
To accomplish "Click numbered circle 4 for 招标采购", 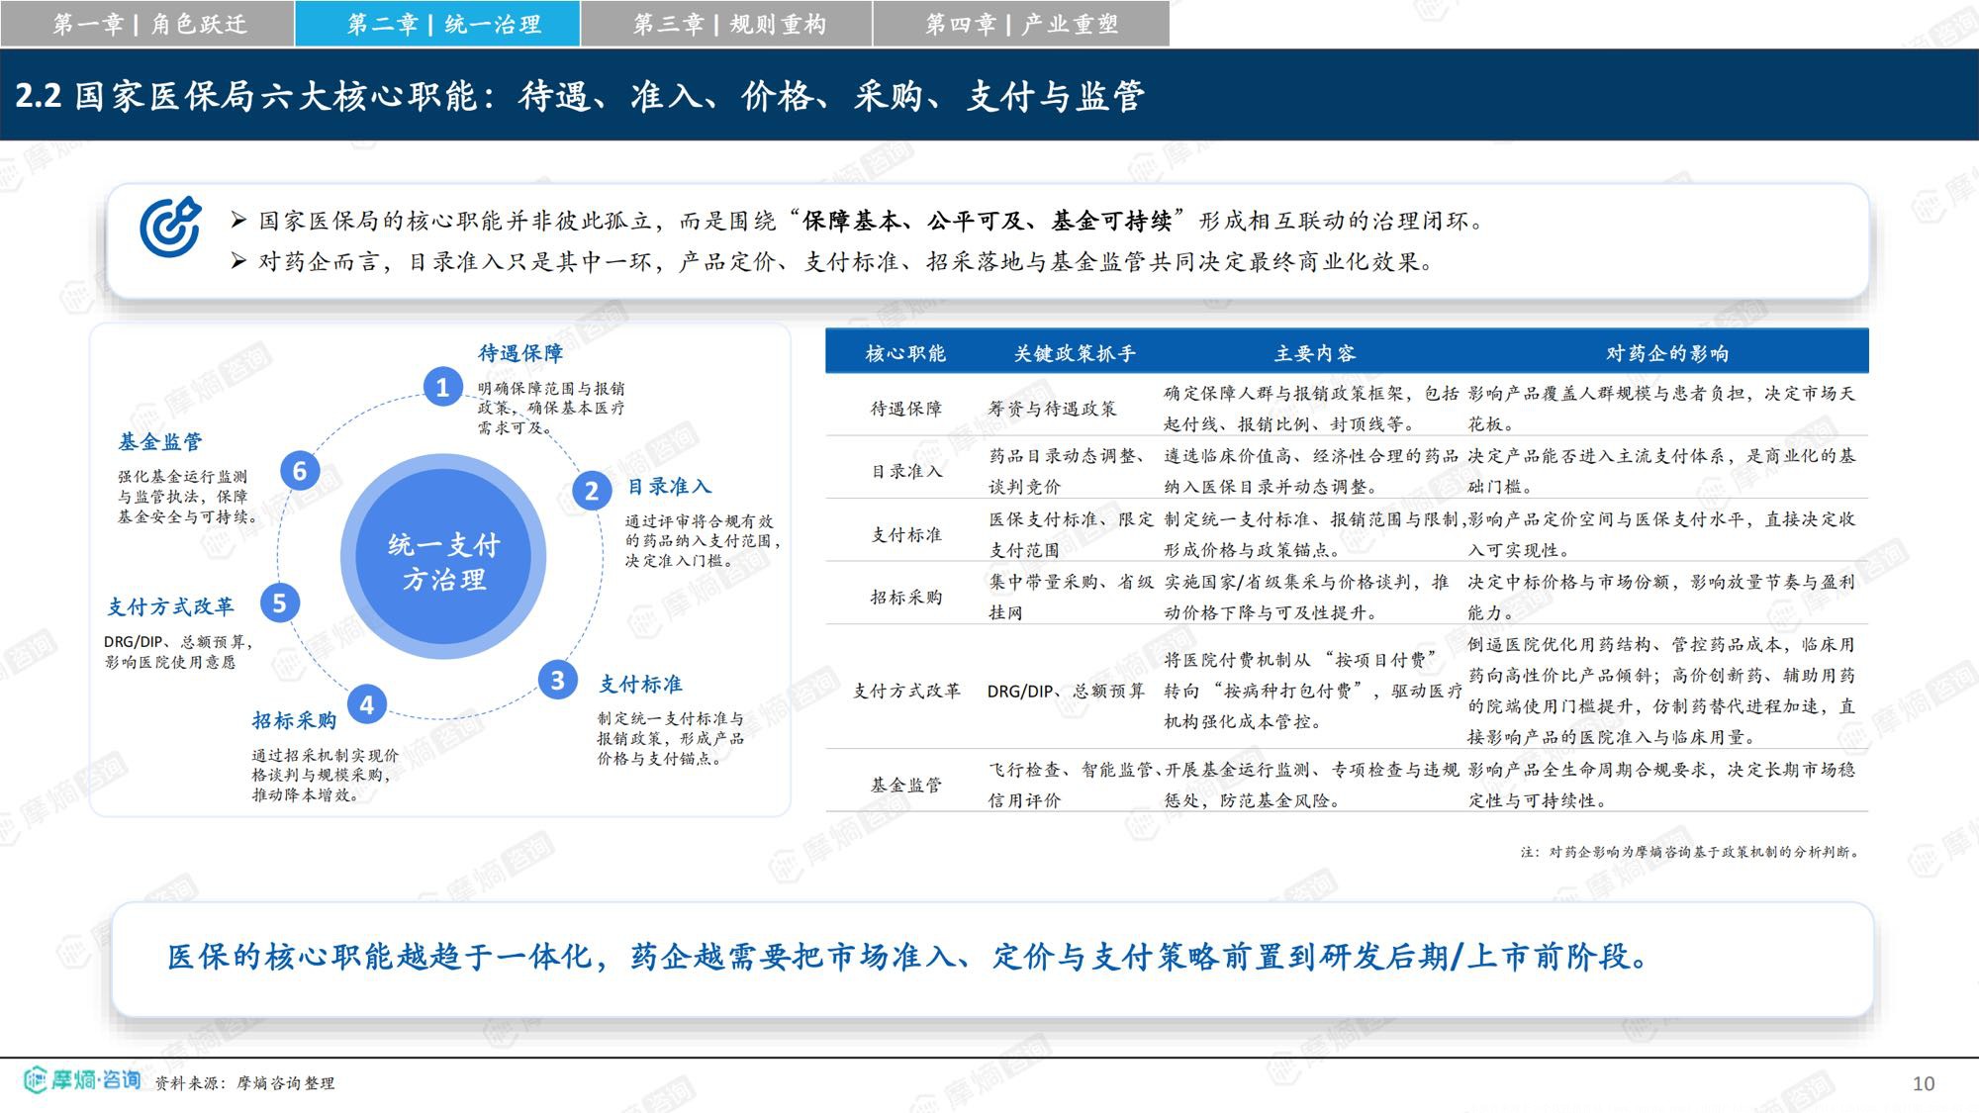I will (x=367, y=704).
